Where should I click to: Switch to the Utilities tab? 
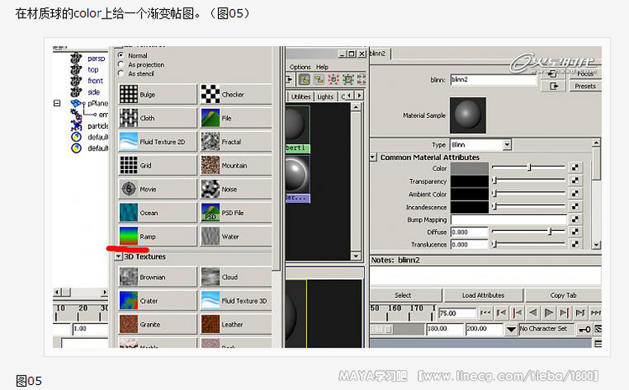(301, 96)
